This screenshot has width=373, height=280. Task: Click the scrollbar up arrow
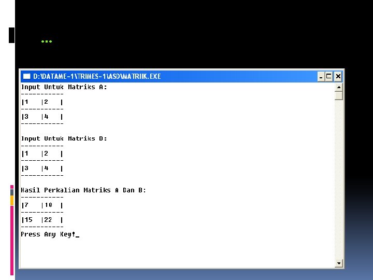pyautogui.click(x=338, y=87)
